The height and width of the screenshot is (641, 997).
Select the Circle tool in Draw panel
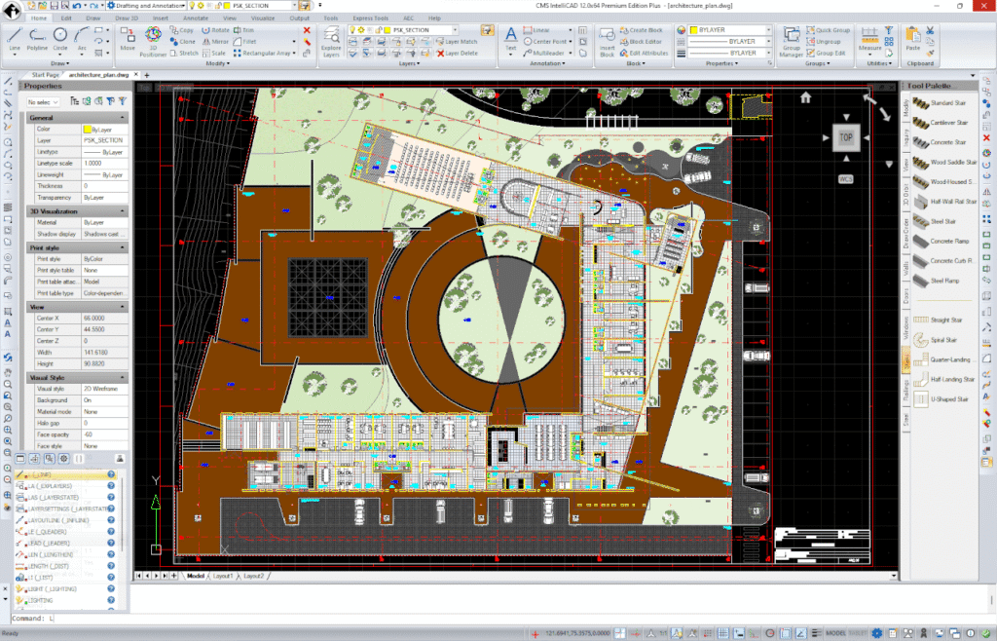[60, 36]
